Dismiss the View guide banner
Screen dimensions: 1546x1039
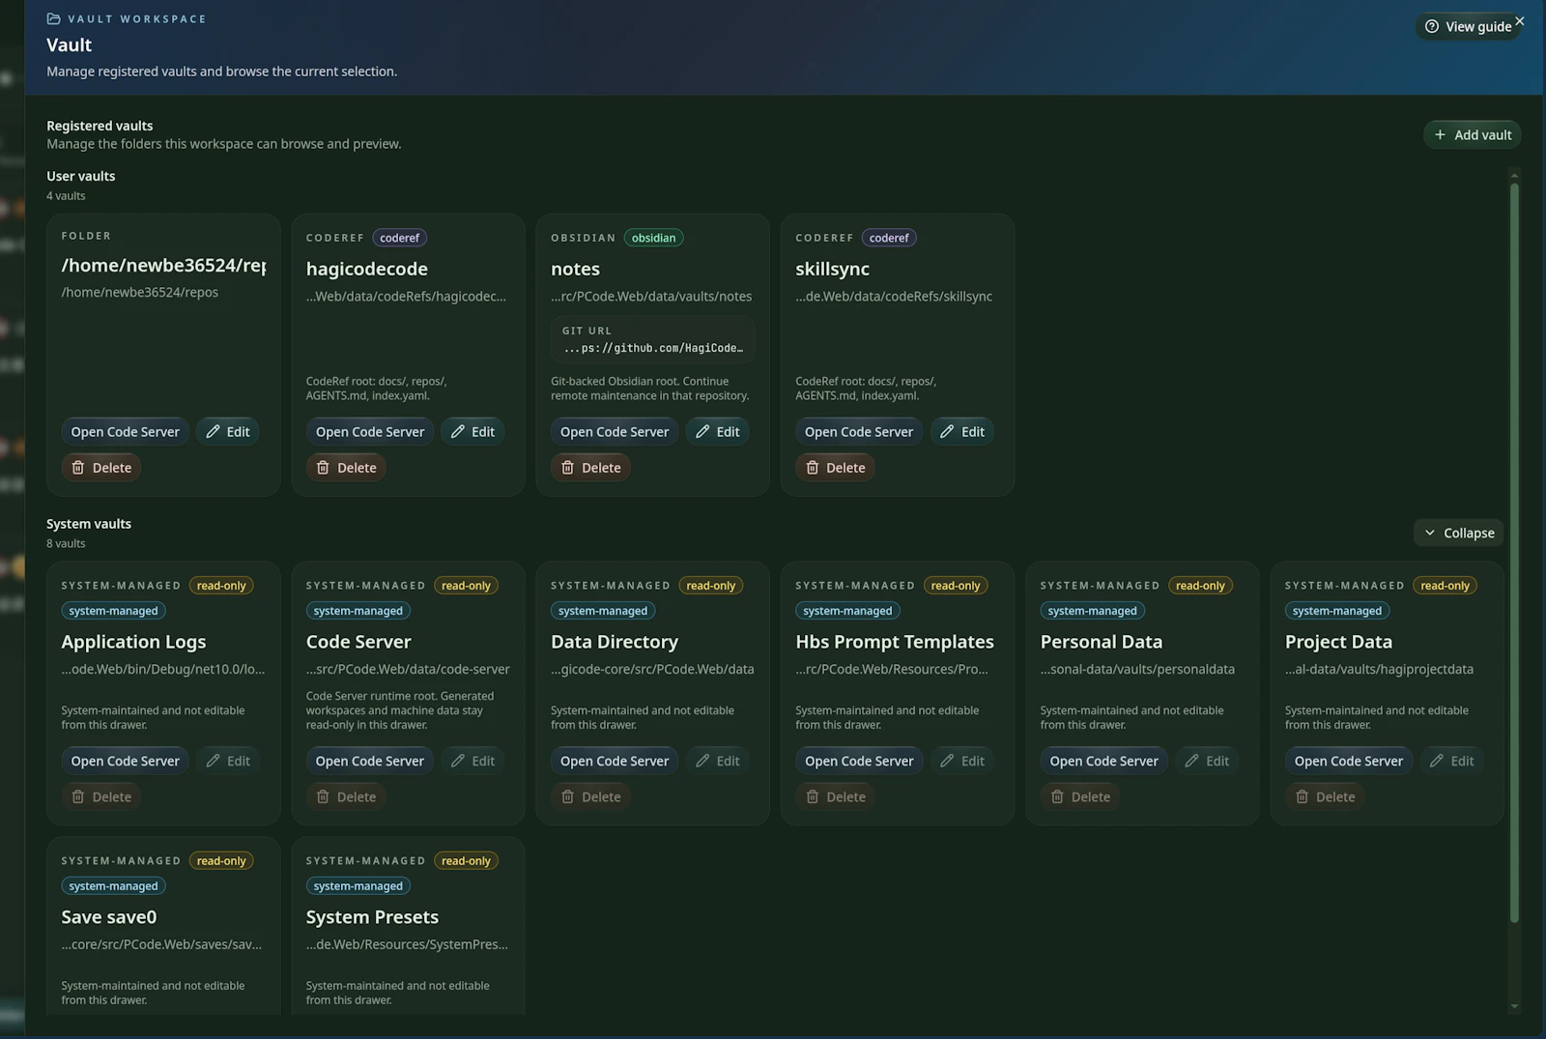[1520, 19]
